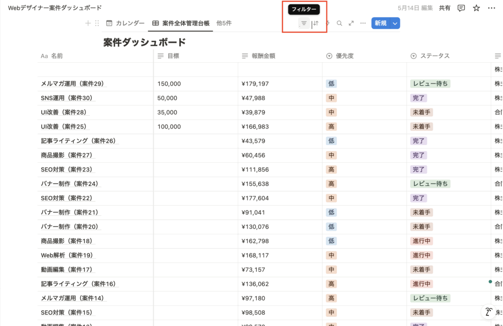Click the 共有 share button
This screenshot has height=326, width=503.
click(445, 8)
